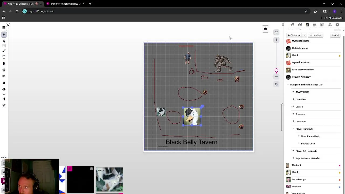Viewport: 345px width, 194px height.
Task: Collapse the left toolbar with double-chevron button
Action: (8, 25)
